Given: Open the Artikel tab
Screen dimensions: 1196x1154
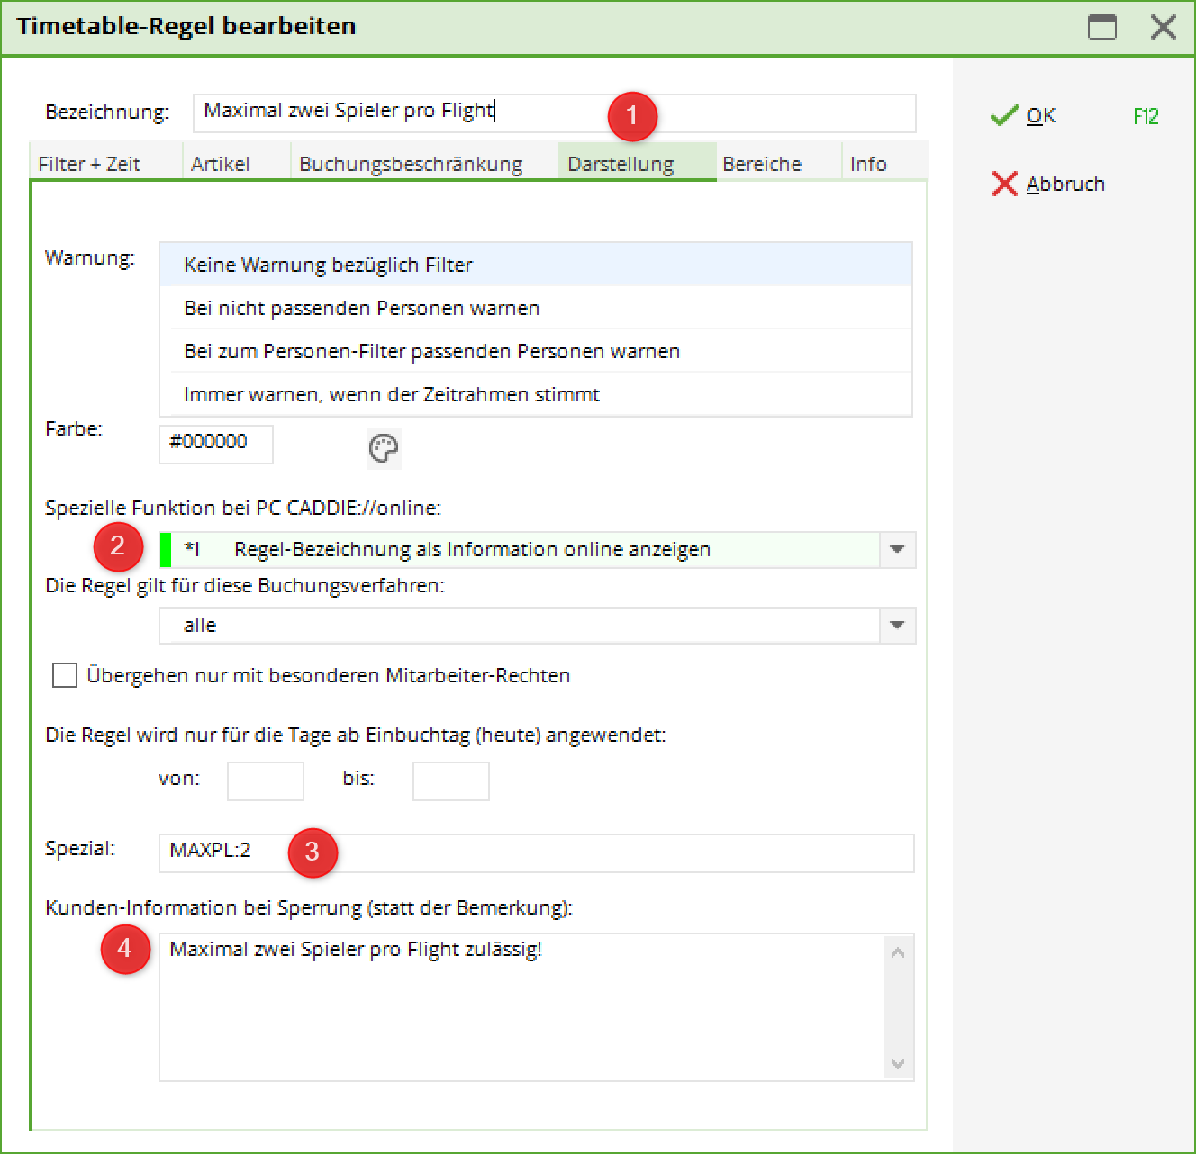Looking at the screenshot, I should (x=221, y=164).
